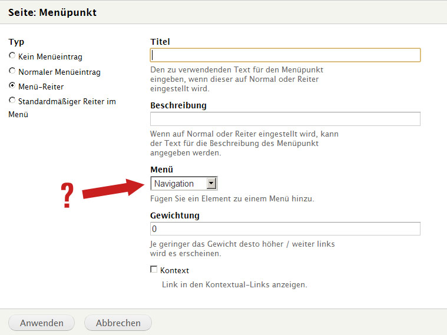Pick "Standardmäßiger Reiter im Menü" radio option
Image resolution: width=447 pixels, height=335 pixels.
point(12,101)
